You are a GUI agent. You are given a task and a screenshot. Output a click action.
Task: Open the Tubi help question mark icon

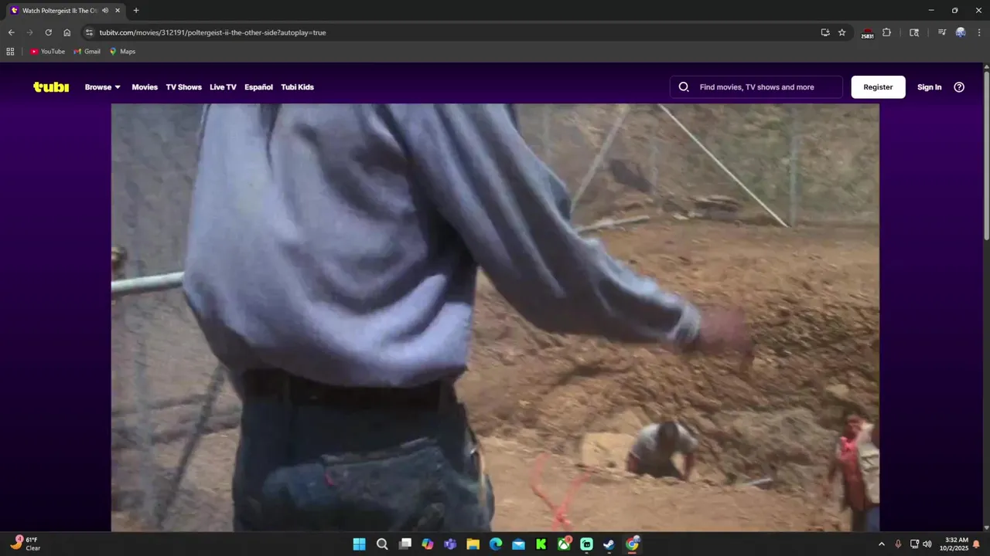pyautogui.click(x=959, y=87)
